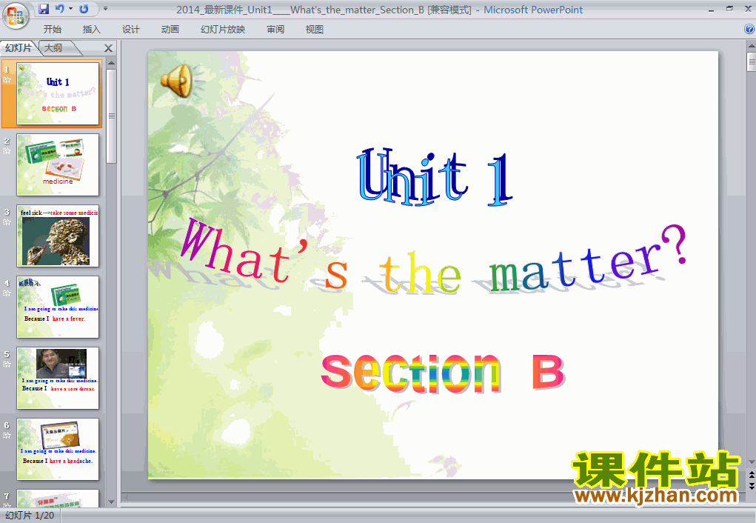Click the Help question mark icon
The image size is (756, 523).
pyautogui.click(x=749, y=29)
